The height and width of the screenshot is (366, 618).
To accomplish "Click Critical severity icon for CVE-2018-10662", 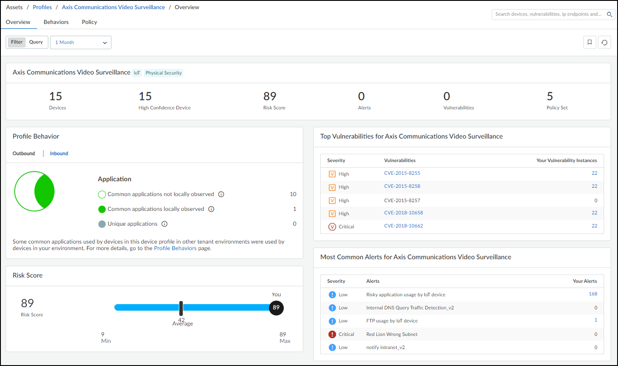I will click(332, 227).
